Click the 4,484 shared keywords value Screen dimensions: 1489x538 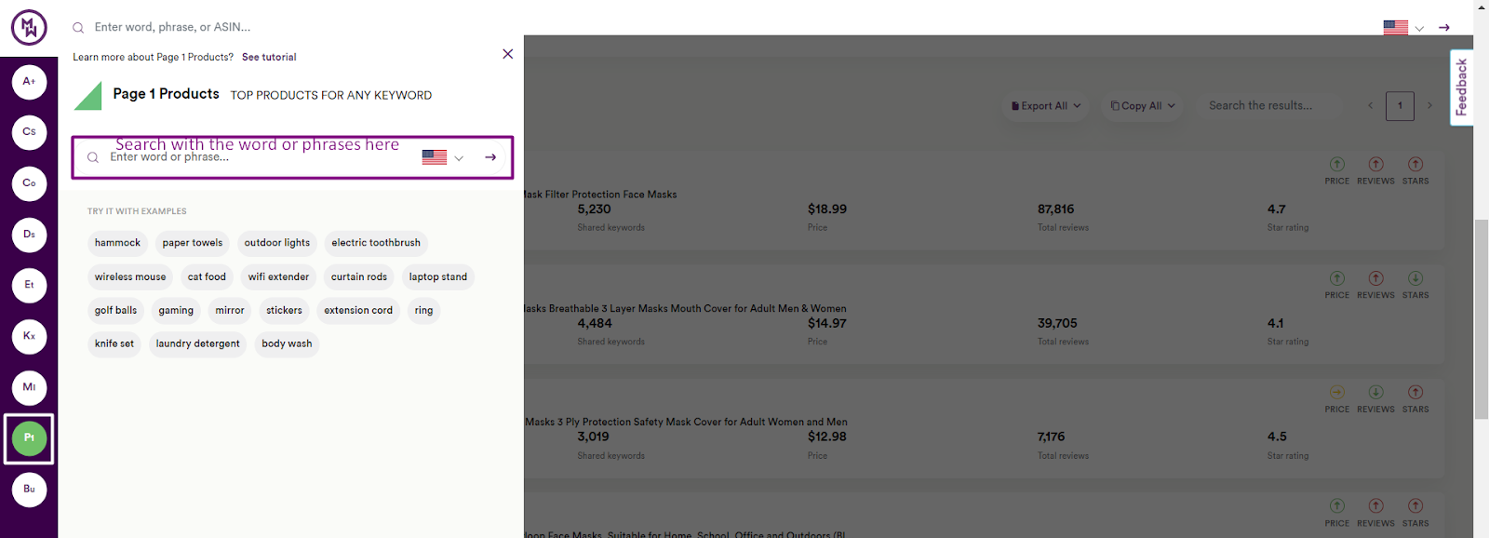pyautogui.click(x=595, y=324)
